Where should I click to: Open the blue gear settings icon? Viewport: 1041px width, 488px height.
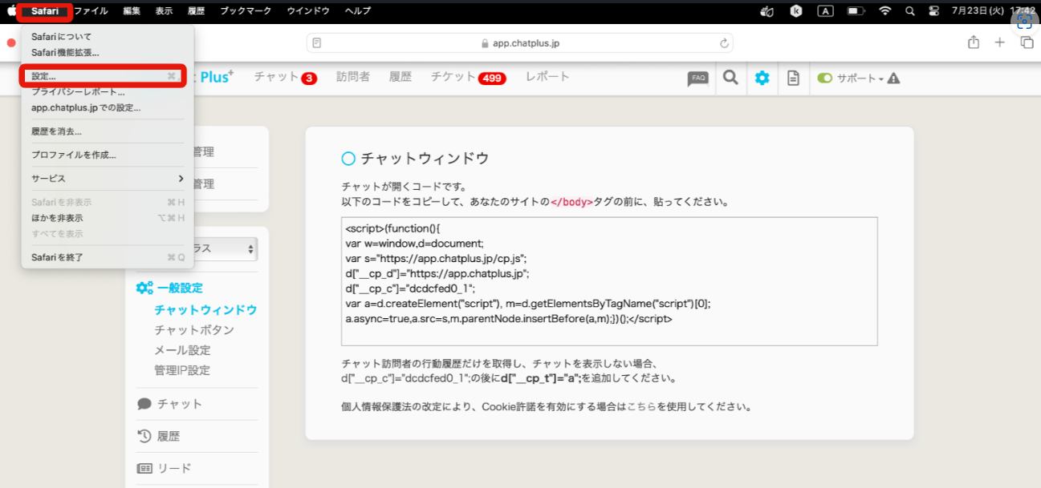click(x=762, y=78)
